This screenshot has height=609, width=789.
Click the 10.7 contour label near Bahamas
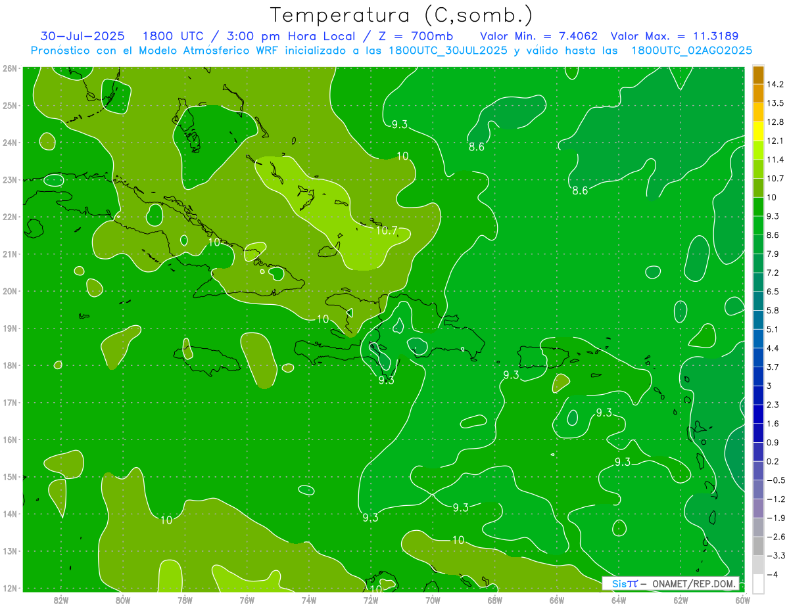(x=387, y=231)
